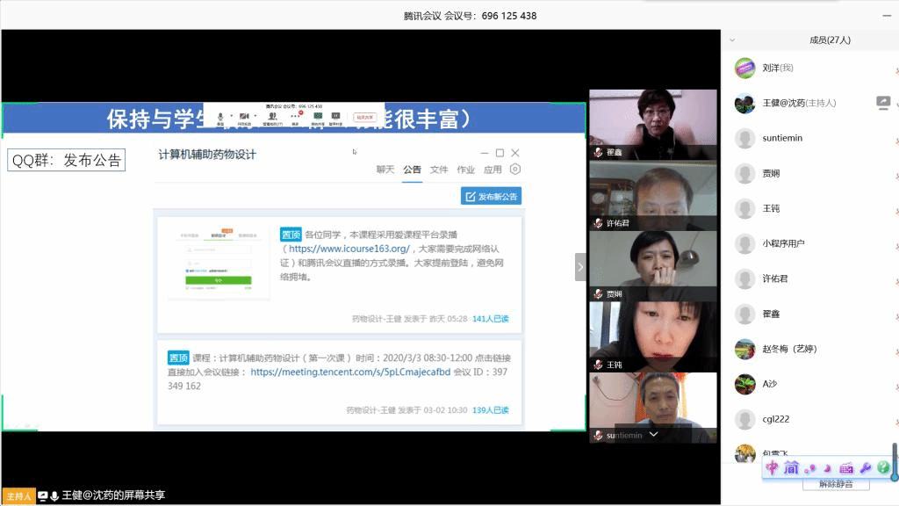
Task: Open the 聊天 tab in QQ group
Action: coord(385,170)
